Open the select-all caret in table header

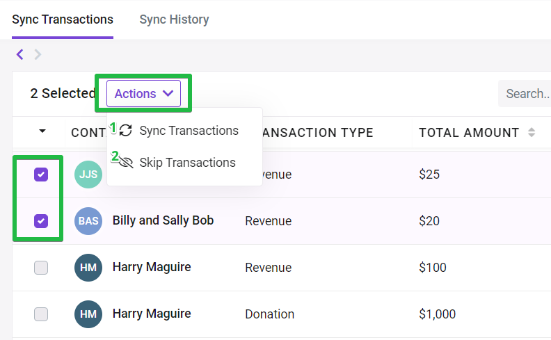[x=42, y=131]
